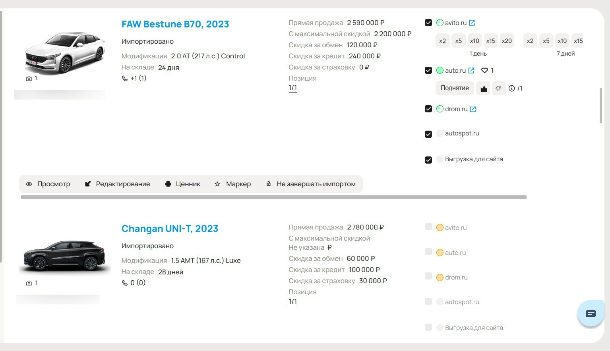The image size is (610, 351).
Task: Open avito.ru external link icon for FAW Bestune
Action: pyautogui.click(x=472, y=23)
